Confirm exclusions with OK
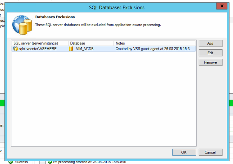The width and height of the screenshot is (233, 164). click(x=184, y=152)
